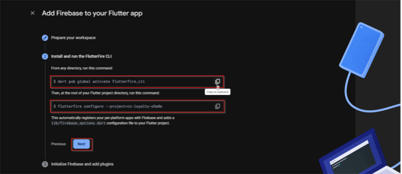The height and width of the screenshot is (174, 402).
Task: Expand the Prepare your workspace step
Action: [73, 38]
